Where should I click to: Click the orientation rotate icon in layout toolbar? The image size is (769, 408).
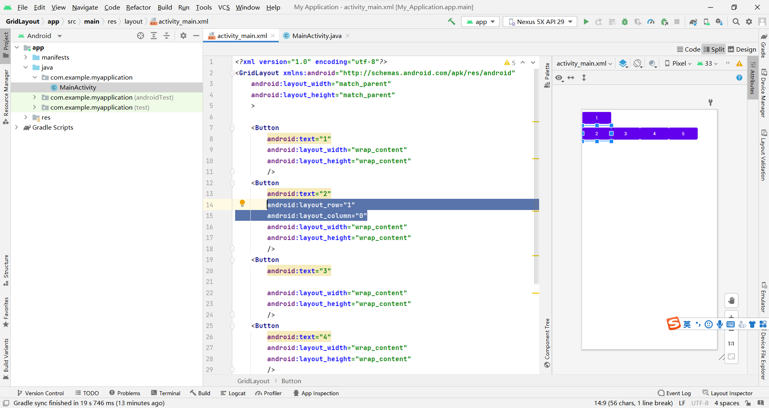coord(637,63)
